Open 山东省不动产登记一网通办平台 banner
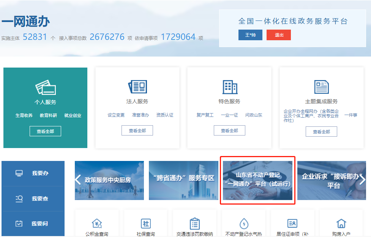The image size is (371, 238). [257, 180]
